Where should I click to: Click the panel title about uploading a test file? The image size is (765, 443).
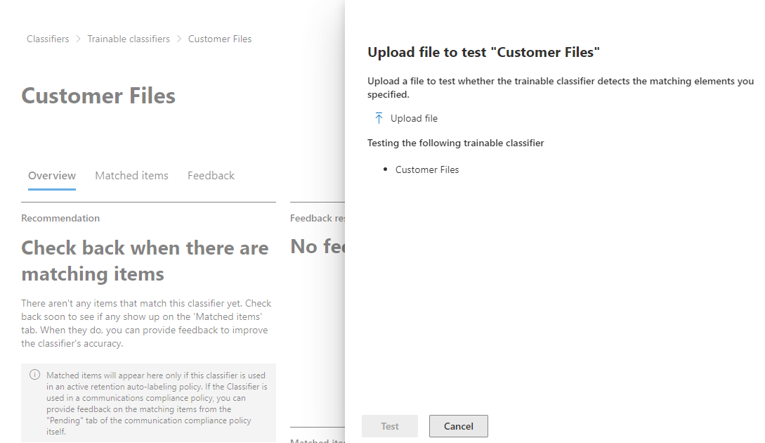(x=483, y=53)
